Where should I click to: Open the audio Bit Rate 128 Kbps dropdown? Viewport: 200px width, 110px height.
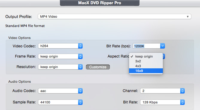[x=162, y=102]
